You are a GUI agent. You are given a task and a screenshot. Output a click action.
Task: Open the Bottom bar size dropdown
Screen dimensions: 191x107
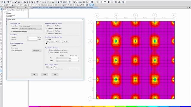click(62, 61)
